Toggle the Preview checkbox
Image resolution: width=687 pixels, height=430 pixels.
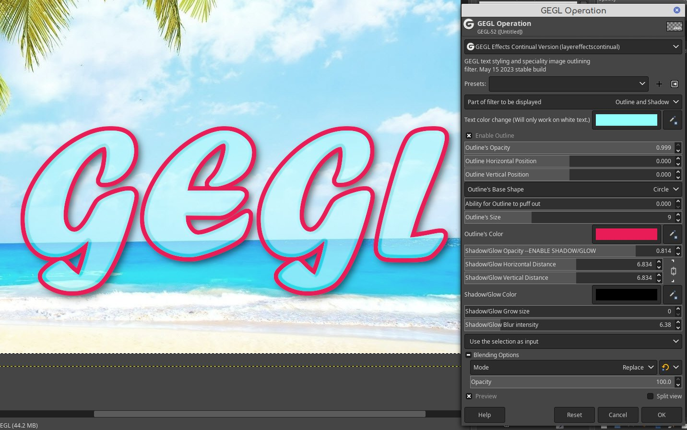[469, 396]
